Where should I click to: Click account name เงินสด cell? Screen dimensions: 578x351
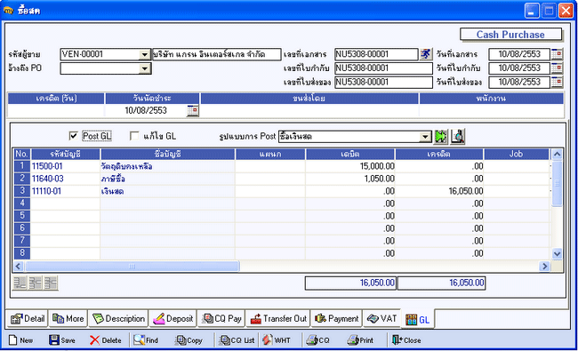(168, 191)
